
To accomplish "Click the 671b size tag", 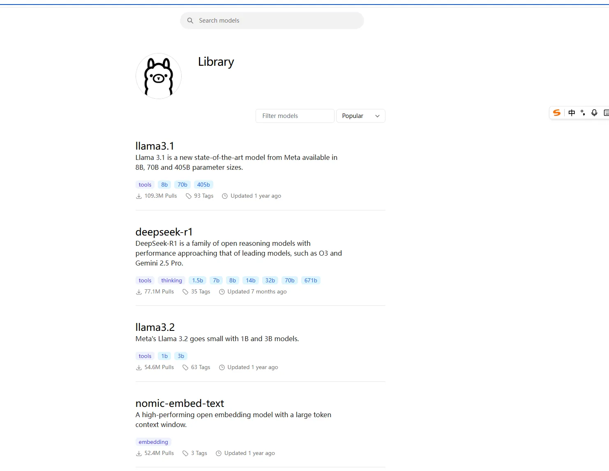I will 311,280.
